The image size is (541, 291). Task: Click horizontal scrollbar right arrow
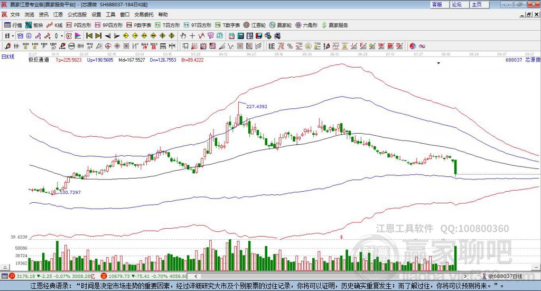click(465, 276)
